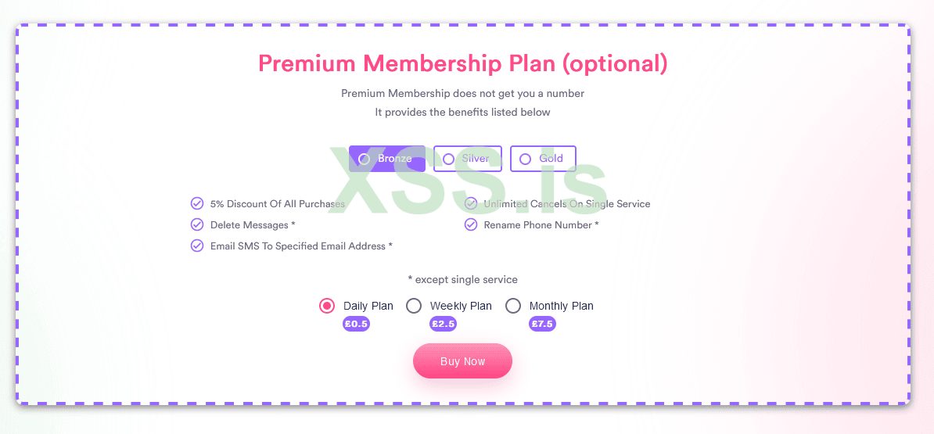The image size is (934, 434).
Task: Click the Rename Phone Number feature text
Action: click(541, 224)
